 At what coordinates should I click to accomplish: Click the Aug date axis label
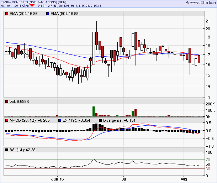184,179
